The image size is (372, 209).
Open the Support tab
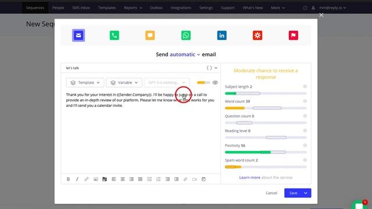click(227, 8)
